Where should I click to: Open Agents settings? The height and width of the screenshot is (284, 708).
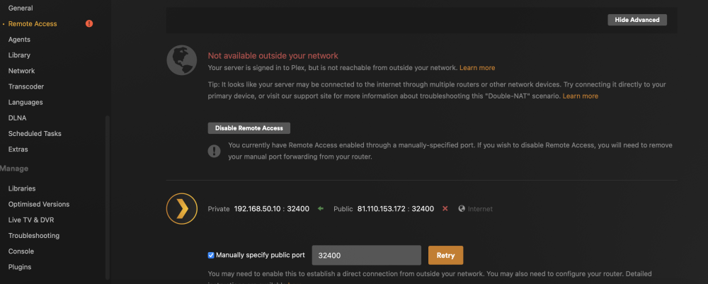point(19,39)
